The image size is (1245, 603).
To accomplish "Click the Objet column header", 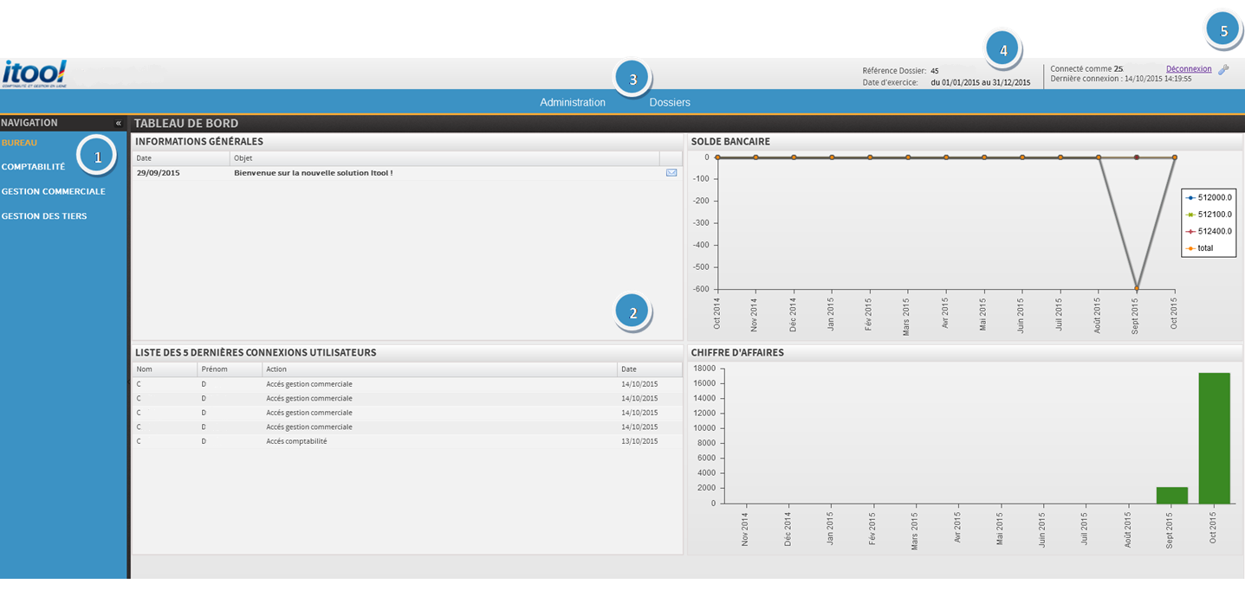I will point(243,158).
